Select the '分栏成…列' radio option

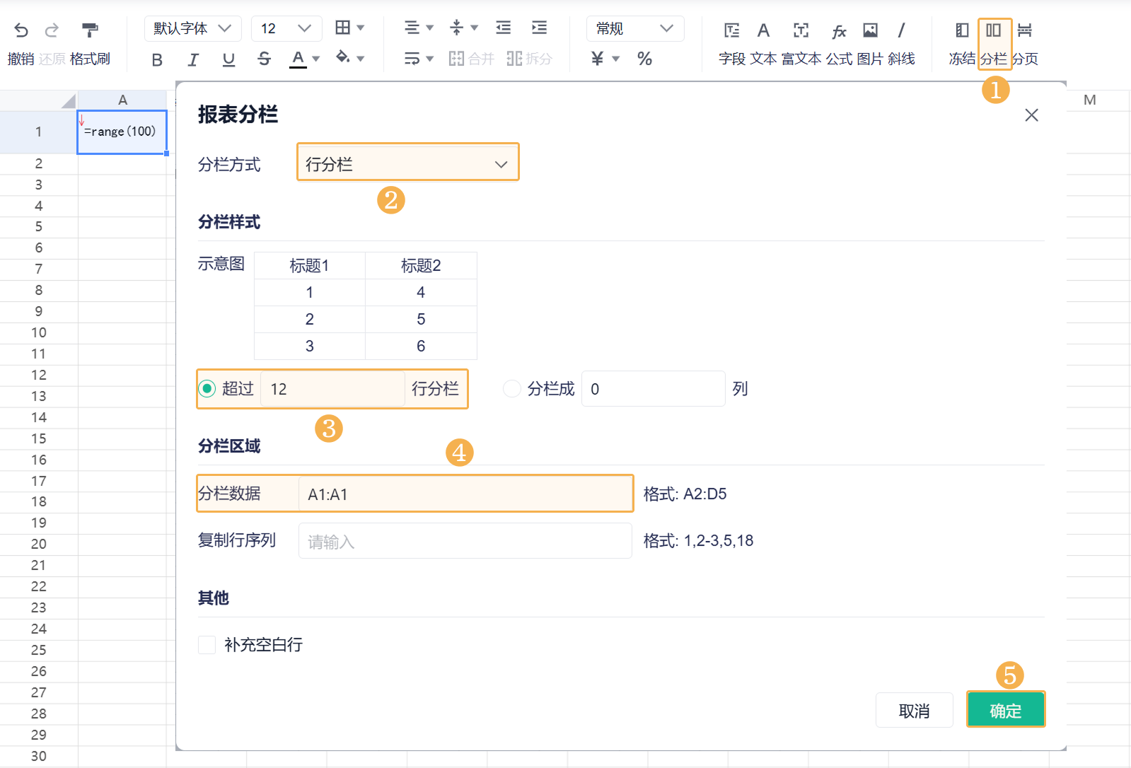pyautogui.click(x=511, y=389)
